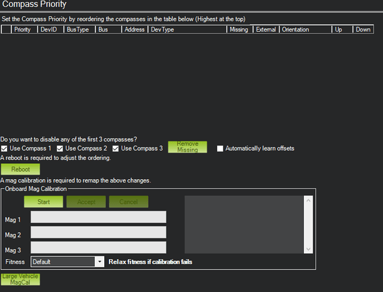Image resolution: width=383 pixels, height=292 pixels.
Task: Start the onboard mag calibration
Action: (43, 202)
